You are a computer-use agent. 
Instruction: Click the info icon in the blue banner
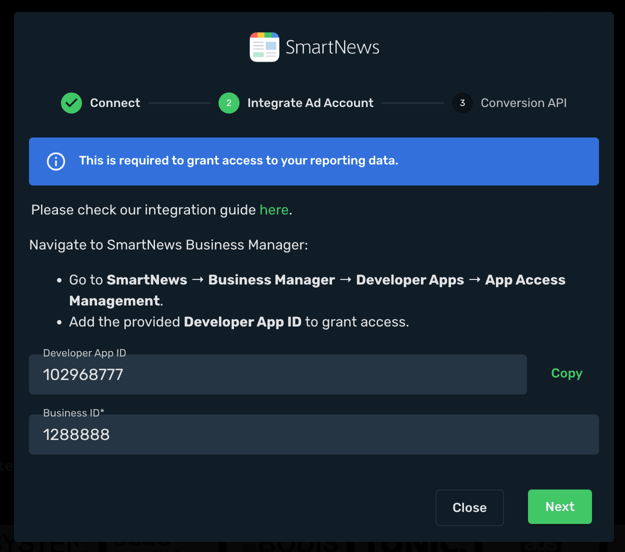click(56, 161)
